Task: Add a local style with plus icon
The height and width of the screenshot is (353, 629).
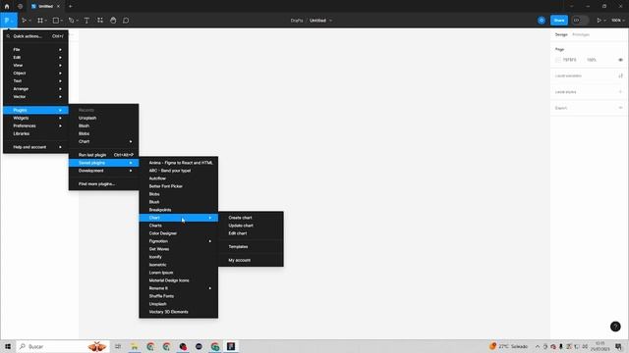Action: [x=620, y=91]
